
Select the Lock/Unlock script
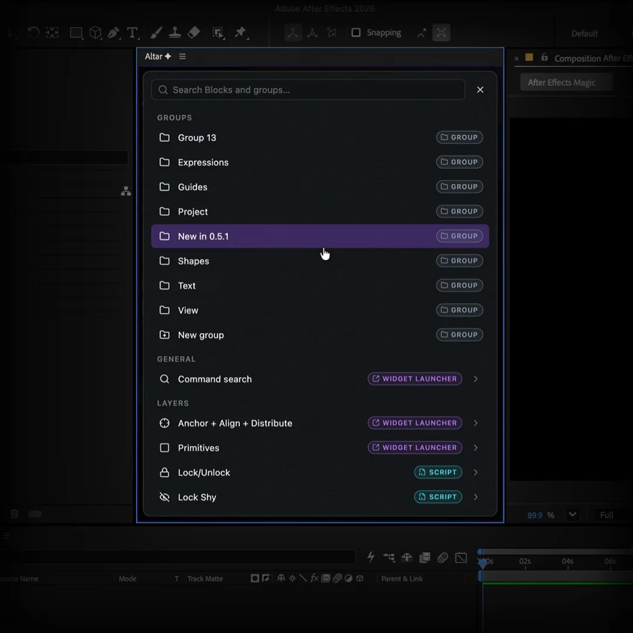tap(320, 472)
